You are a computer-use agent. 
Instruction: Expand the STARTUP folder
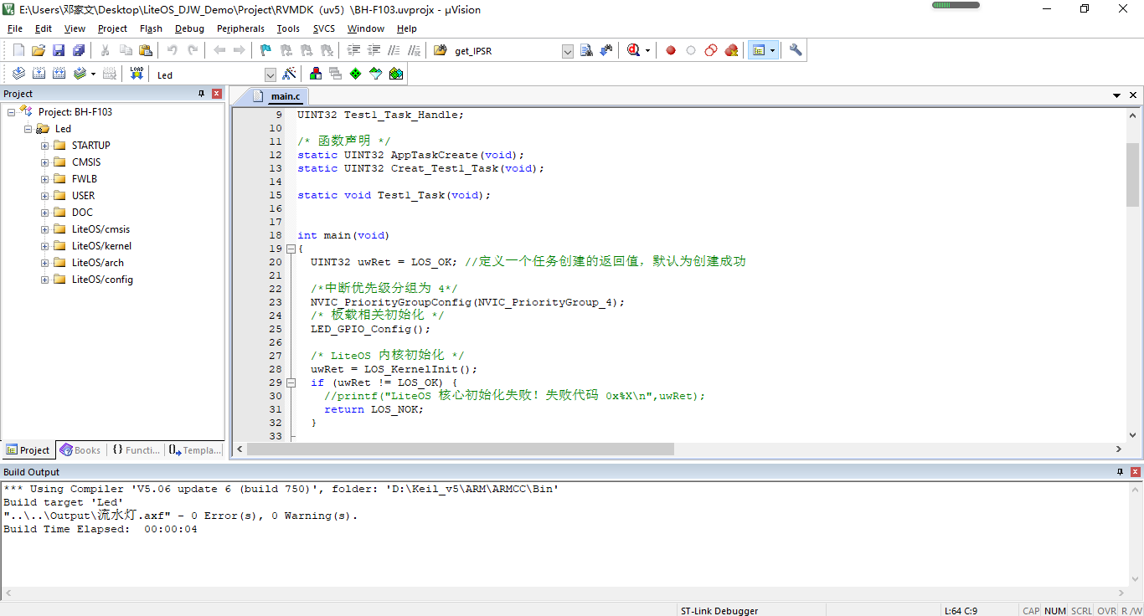pos(45,146)
